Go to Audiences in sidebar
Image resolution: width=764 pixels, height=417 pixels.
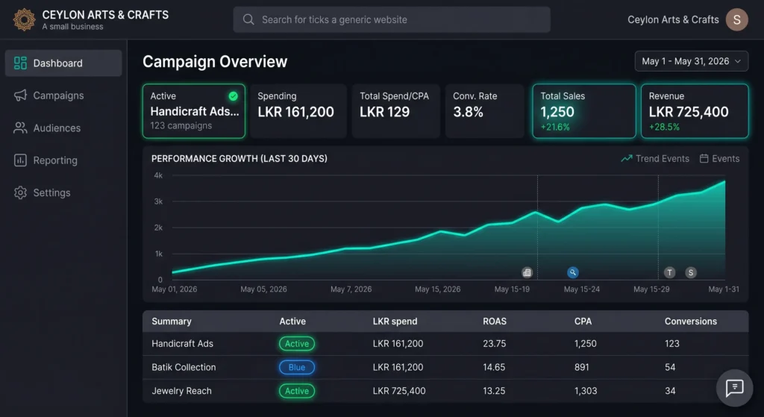click(63, 128)
